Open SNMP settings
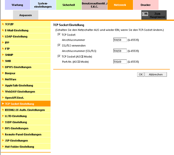Viewport: 174px width, 155px height. pos(26,55)
